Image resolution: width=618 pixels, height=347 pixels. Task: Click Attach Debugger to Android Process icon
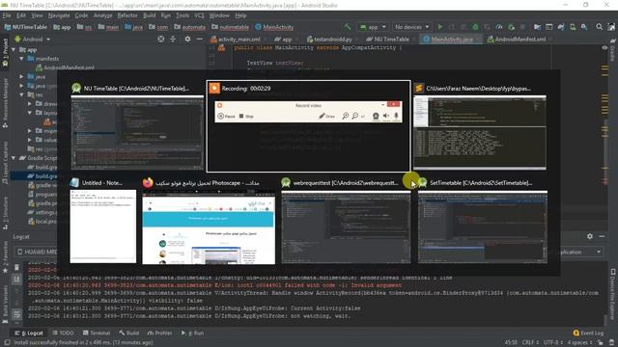(x=511, y=27)
